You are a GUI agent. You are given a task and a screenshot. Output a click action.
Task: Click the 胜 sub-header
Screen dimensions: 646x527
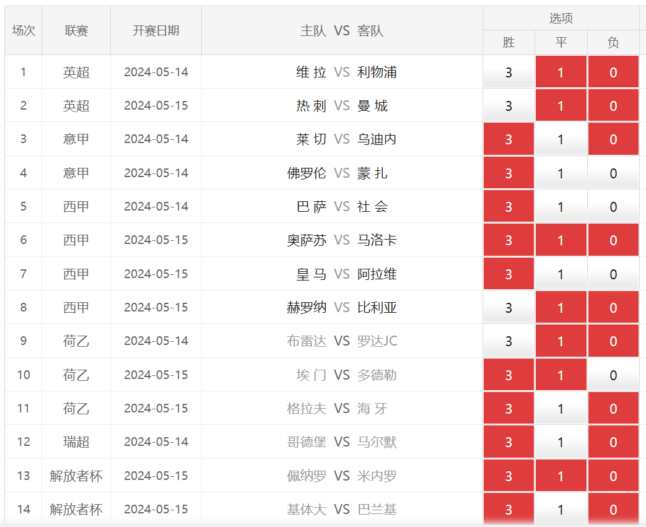point(509,43)
